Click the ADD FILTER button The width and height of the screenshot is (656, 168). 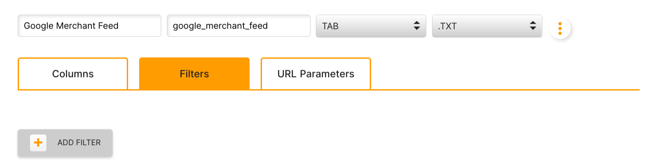65,143
